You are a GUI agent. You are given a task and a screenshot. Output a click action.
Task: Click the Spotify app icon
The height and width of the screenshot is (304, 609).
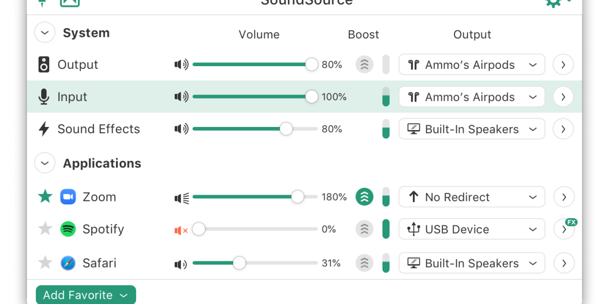(68, 229)
